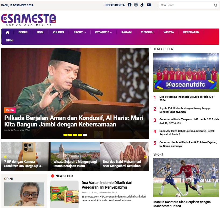Open the Instagram social icon
The width and height of the screenshot is (220, 208).
(136, 5)
